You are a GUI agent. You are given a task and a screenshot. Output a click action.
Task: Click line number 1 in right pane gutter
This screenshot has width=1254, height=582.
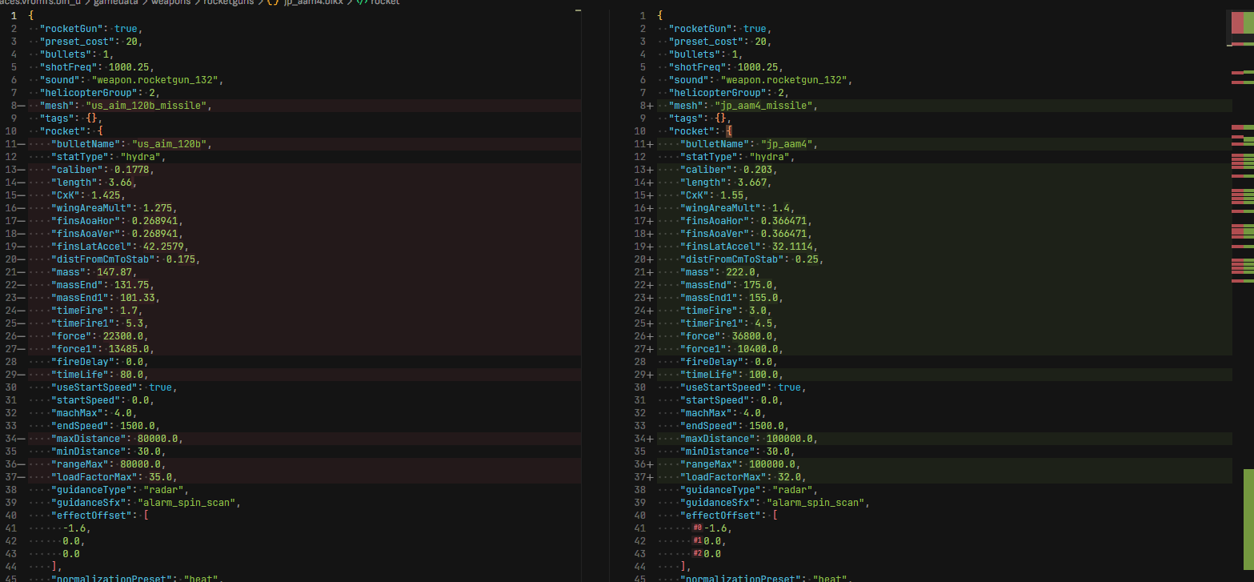(x=643, y=16)
